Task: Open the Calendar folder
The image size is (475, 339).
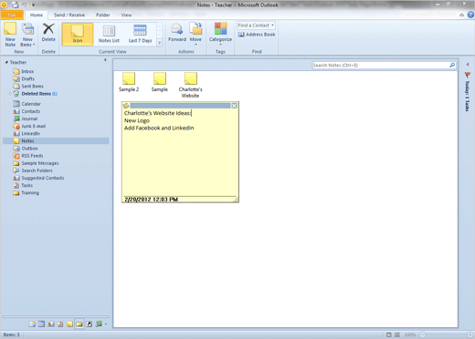Action: [x=31, y=104]
